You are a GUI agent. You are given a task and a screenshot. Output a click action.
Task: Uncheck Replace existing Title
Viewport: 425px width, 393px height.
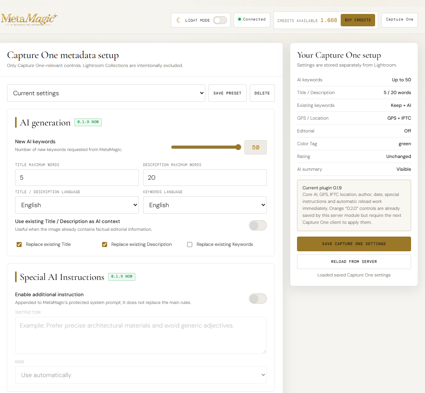coord(19,245)
